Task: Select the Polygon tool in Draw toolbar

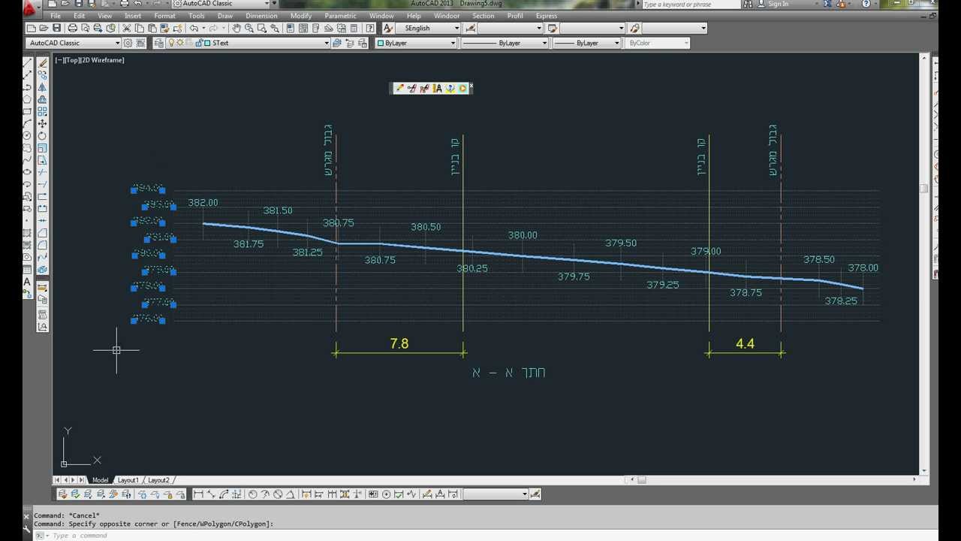Action: pyautogui.click(x=28, y=99)
